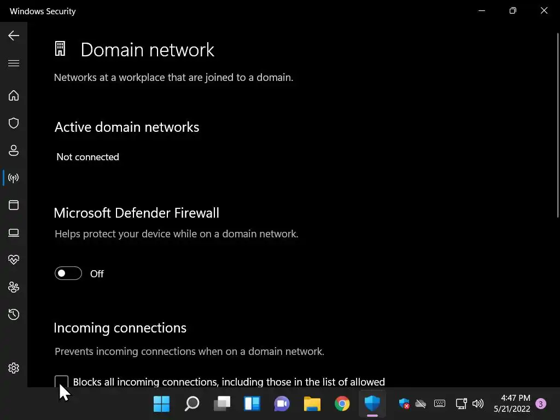The width and height of the screenshot is (560, 420).
Task: Open the Home section in sidebar
Action: [14, 95]
